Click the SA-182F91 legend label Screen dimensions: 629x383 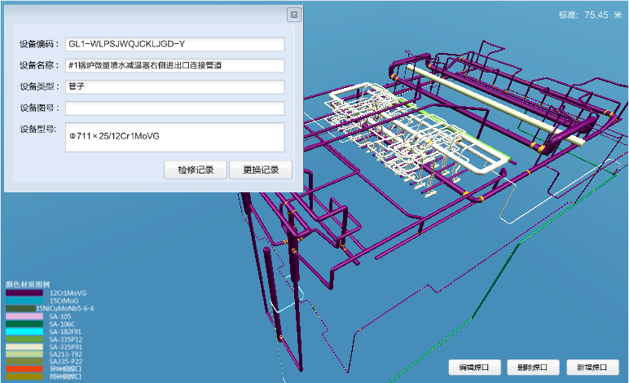[x=65, y=332]
